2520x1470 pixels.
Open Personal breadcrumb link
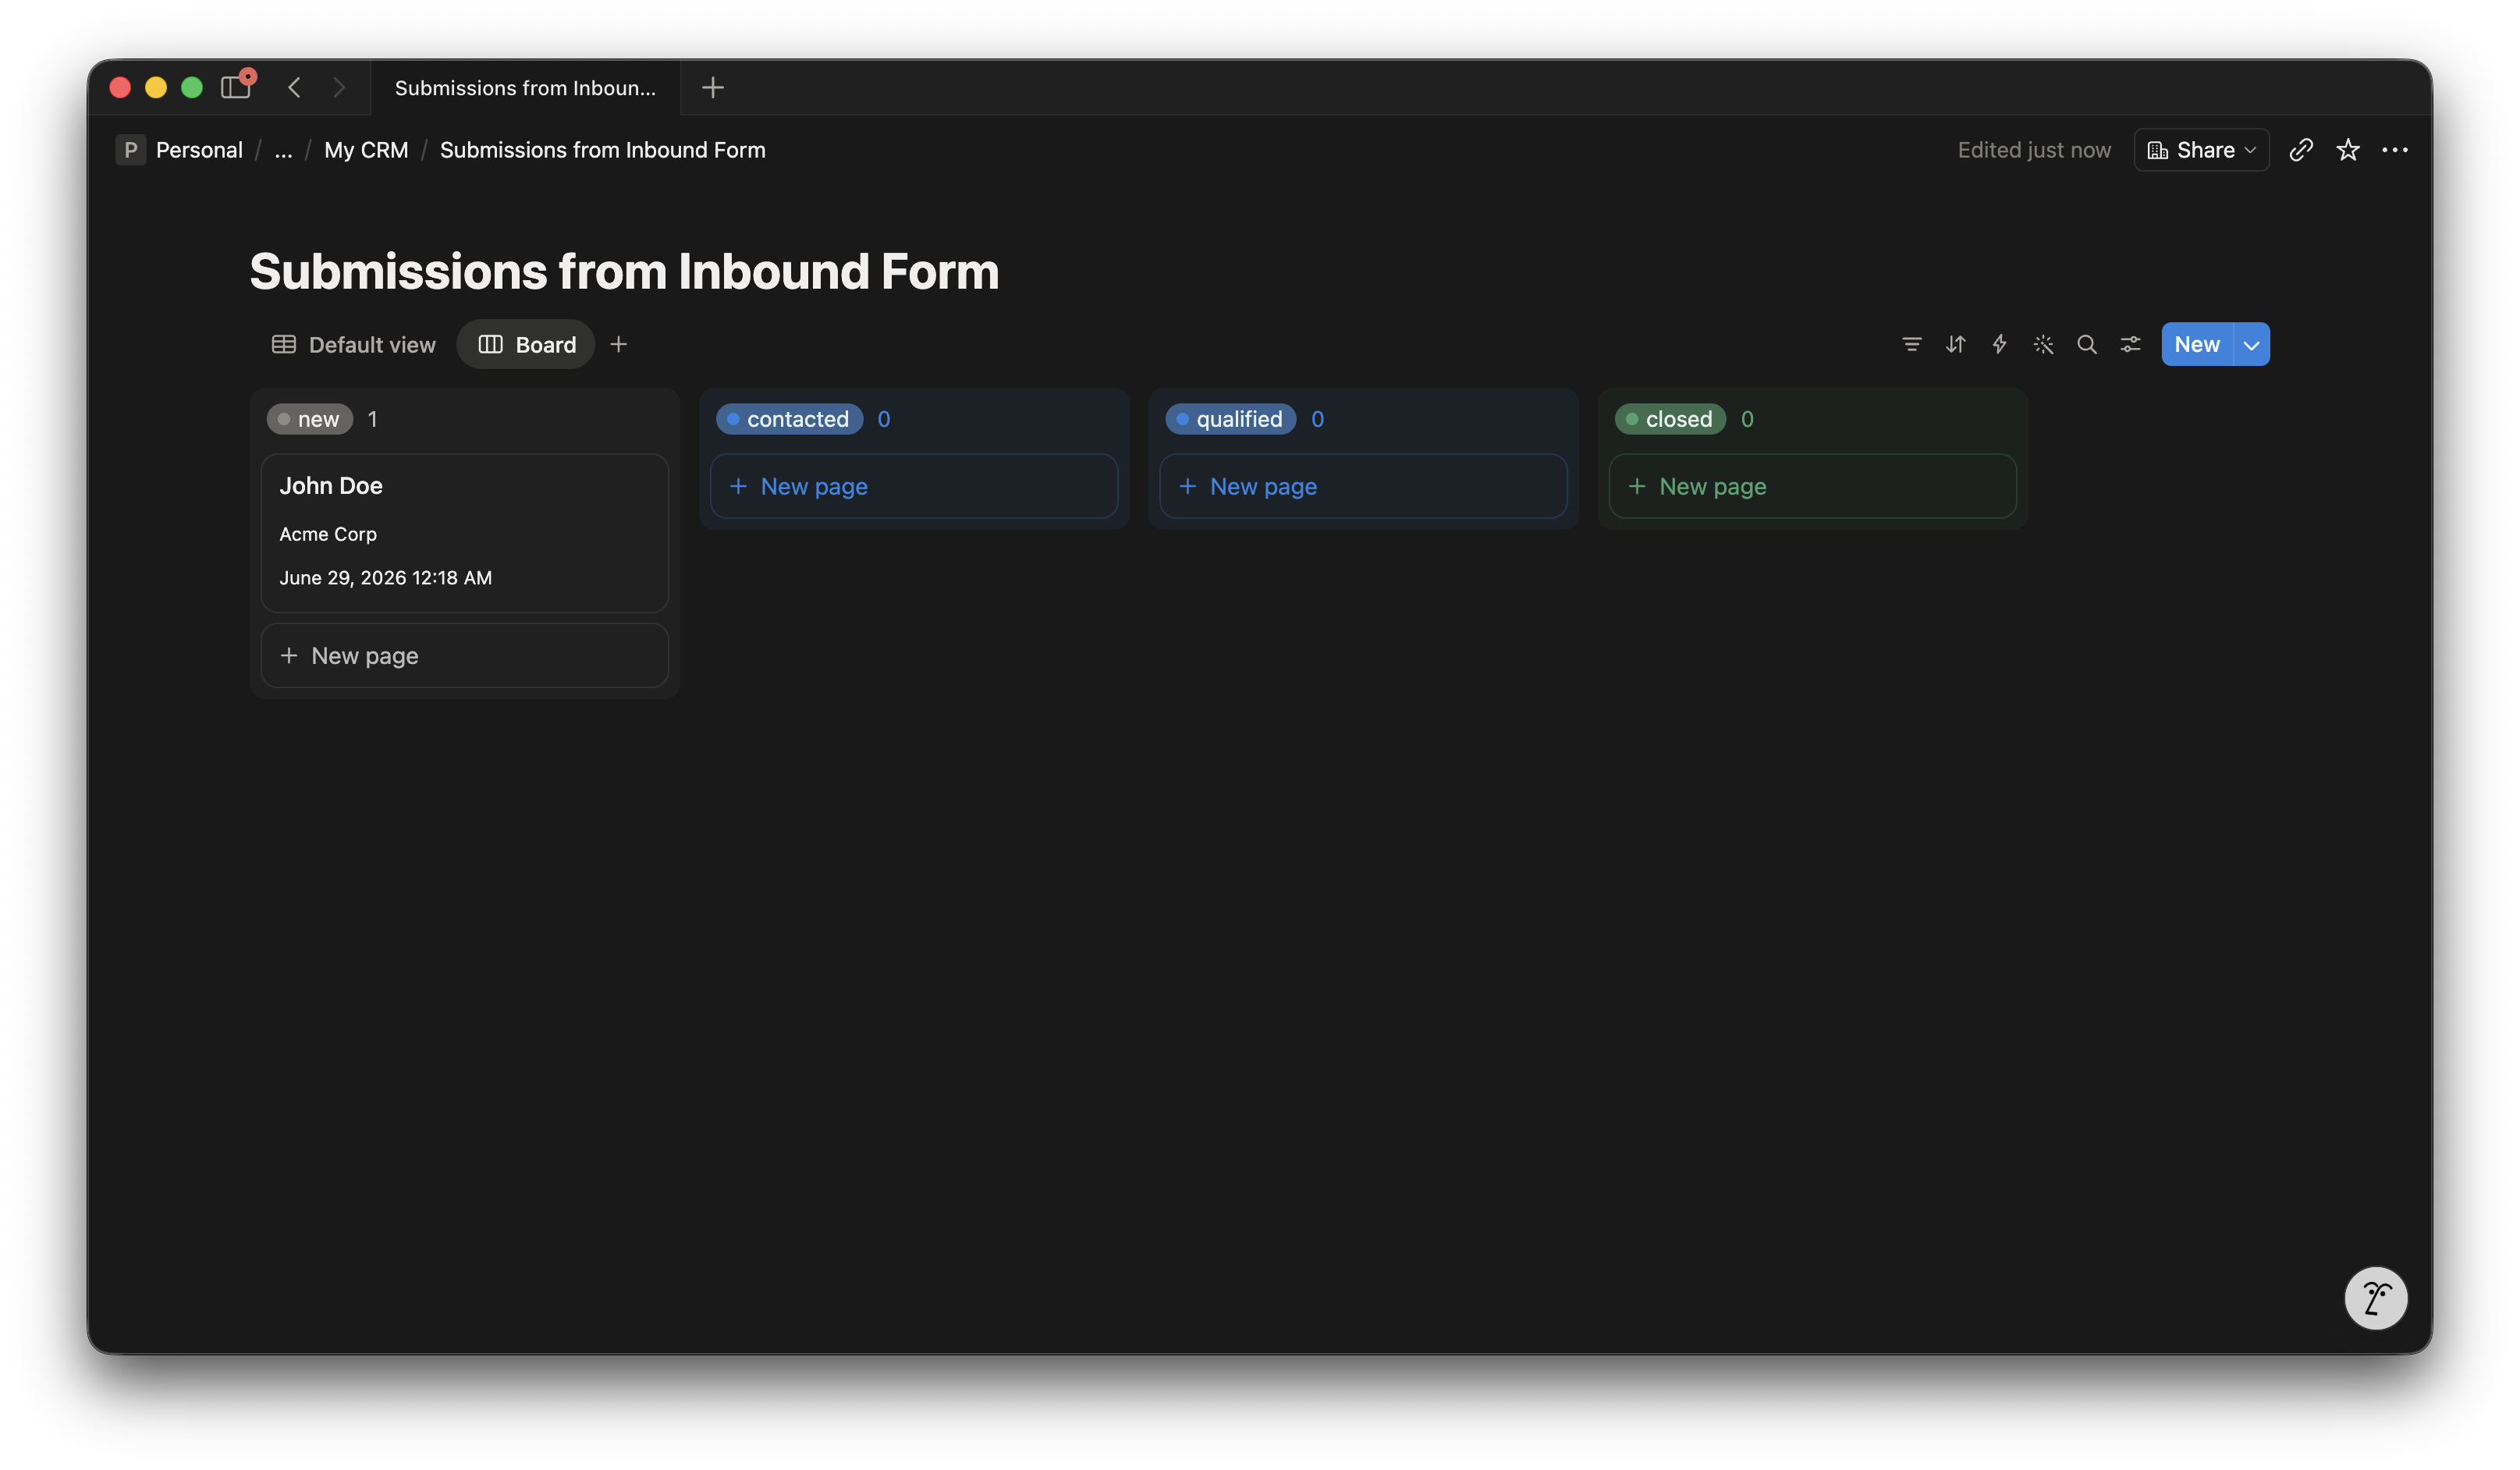pos(199,150)
